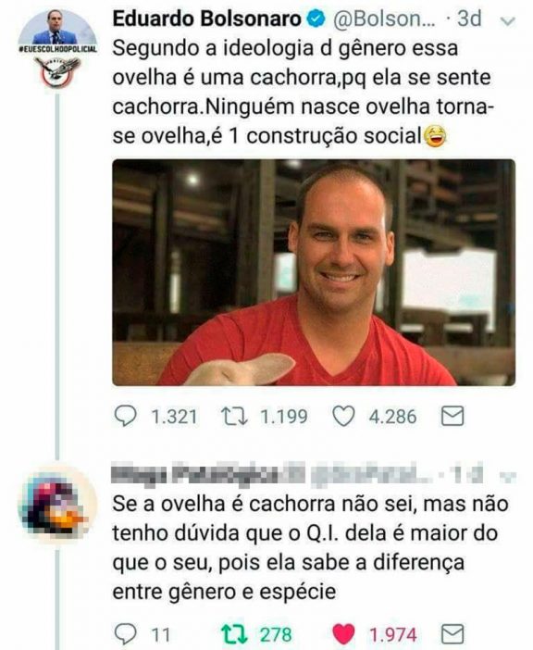This screenshot has width=533, height=650.
Task: Click the blue verified badge in the header
Action: point(316,19)
